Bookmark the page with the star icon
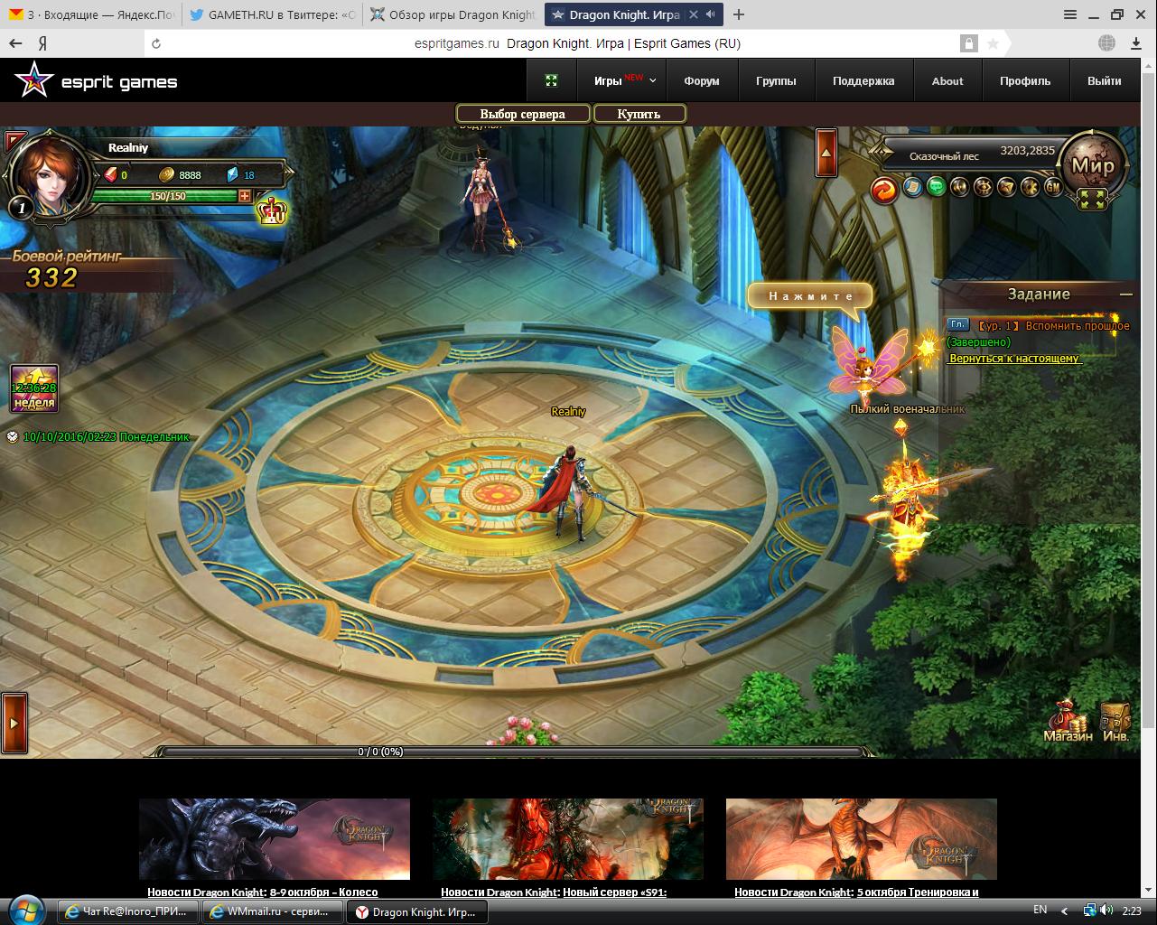 click(x=993, y=43)
